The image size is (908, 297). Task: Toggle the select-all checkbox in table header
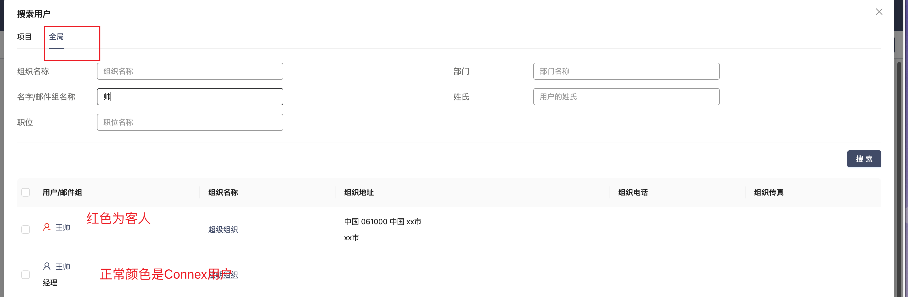click(x=26, y=192)
